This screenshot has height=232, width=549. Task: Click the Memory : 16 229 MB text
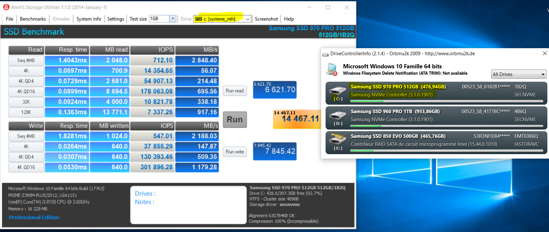28,209
